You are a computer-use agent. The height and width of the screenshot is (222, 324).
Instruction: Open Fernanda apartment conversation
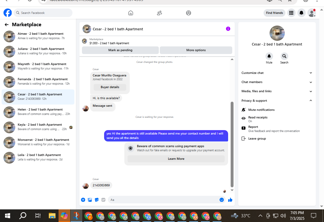tap(38, 82)
